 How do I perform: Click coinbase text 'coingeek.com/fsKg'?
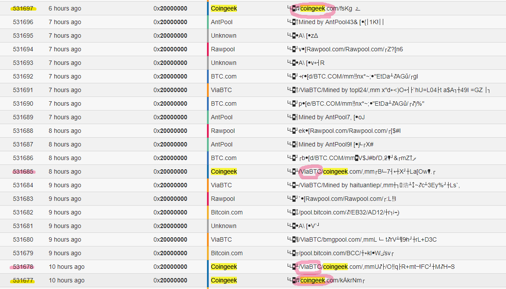(x=326, y=8)
